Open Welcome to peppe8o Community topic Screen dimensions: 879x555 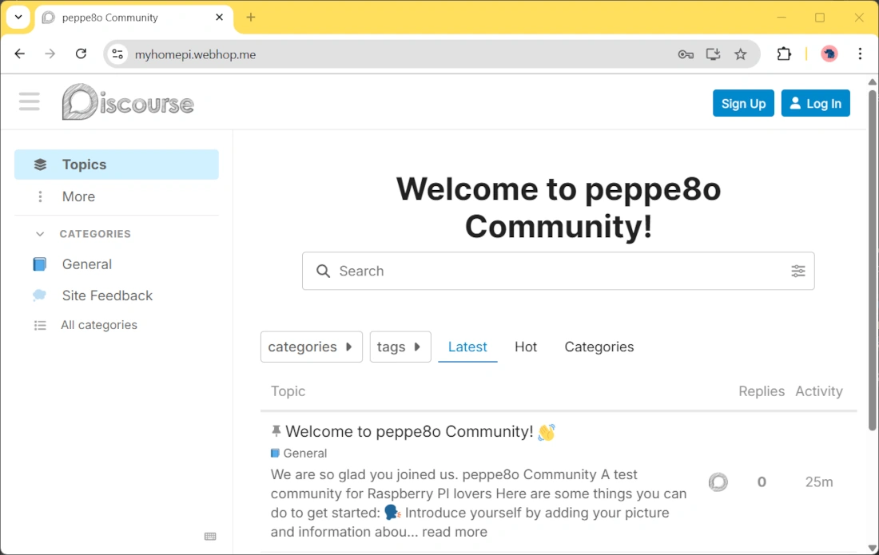click(x=409, y=432)
